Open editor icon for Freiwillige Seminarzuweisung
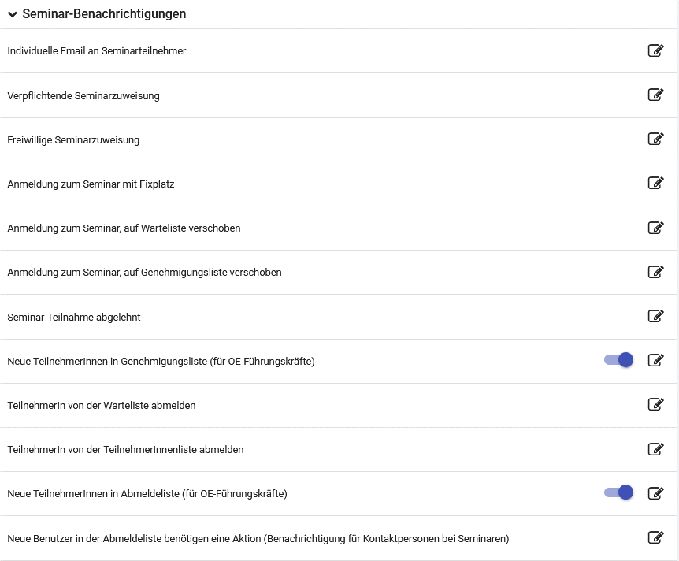This screenshot has height=561, width=679. coord(655,139)
